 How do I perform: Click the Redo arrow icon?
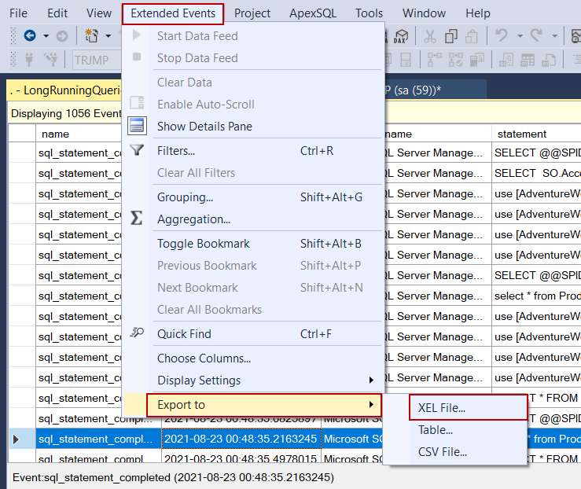click(536, 36)
